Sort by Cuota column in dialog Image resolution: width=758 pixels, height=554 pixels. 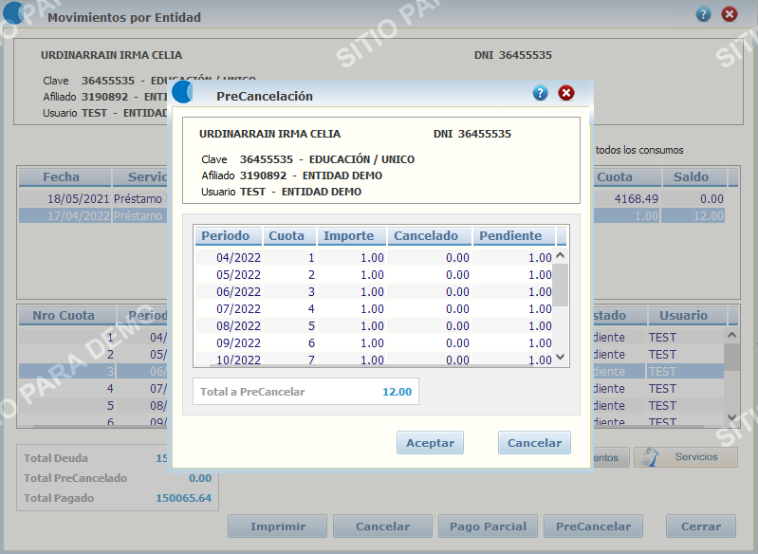(289, 236)
